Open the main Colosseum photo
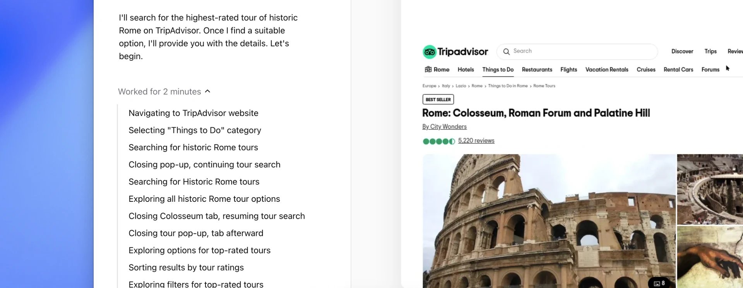743x288 pixels. [549, 221]
